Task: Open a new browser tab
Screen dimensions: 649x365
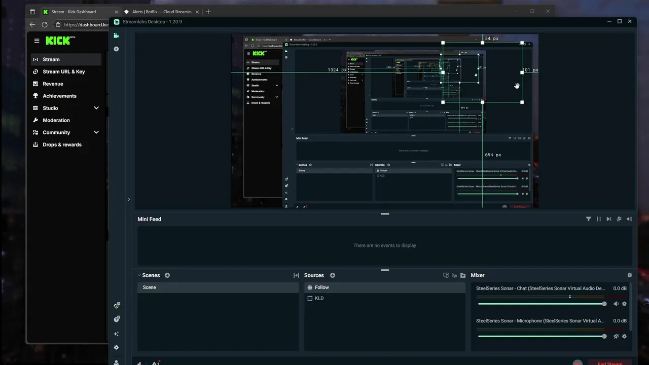Action: click(208, 12)
